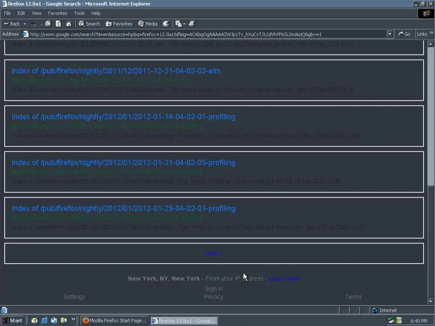The height and width of the screenshot is (326, 435).
Task: Click the Learn more link near location
Action: (284, 278)
